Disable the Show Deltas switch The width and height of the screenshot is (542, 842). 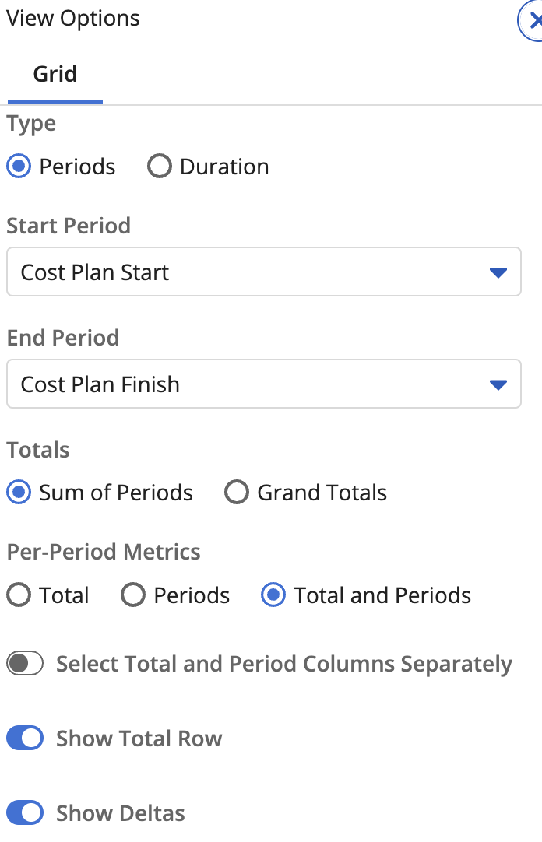[25, 813]
